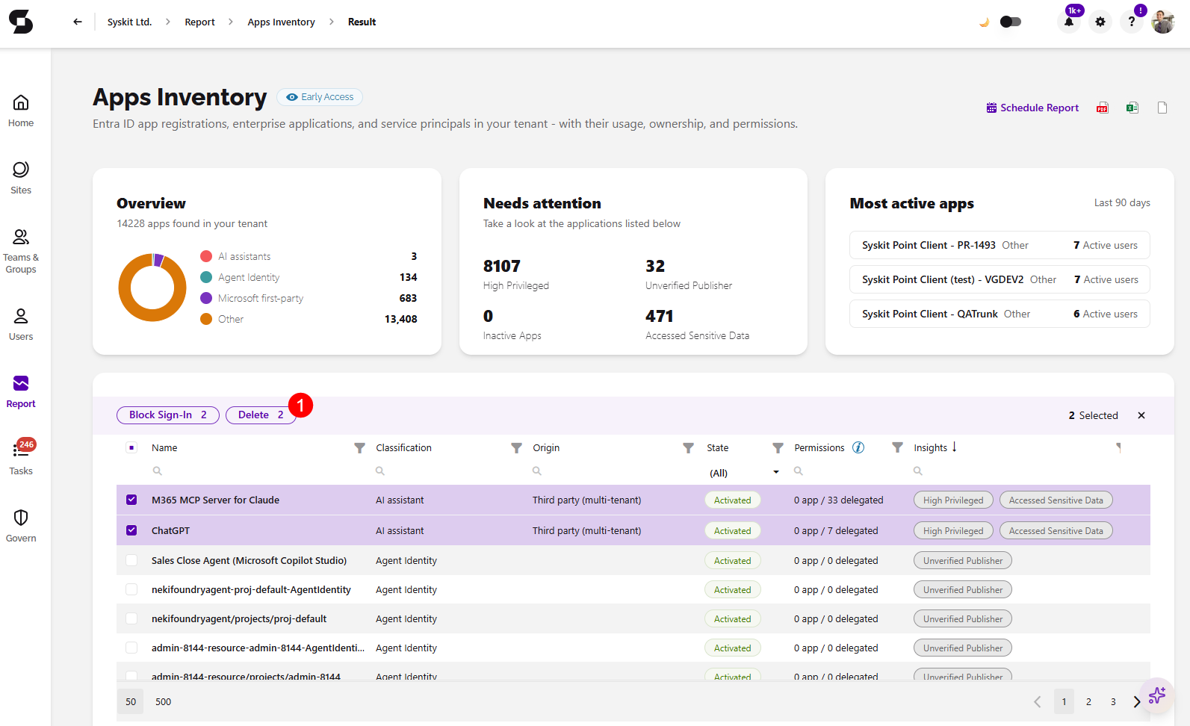Go to next page chevron
The height and width of the screenshot is (726, 1190).
[1137, 701]
